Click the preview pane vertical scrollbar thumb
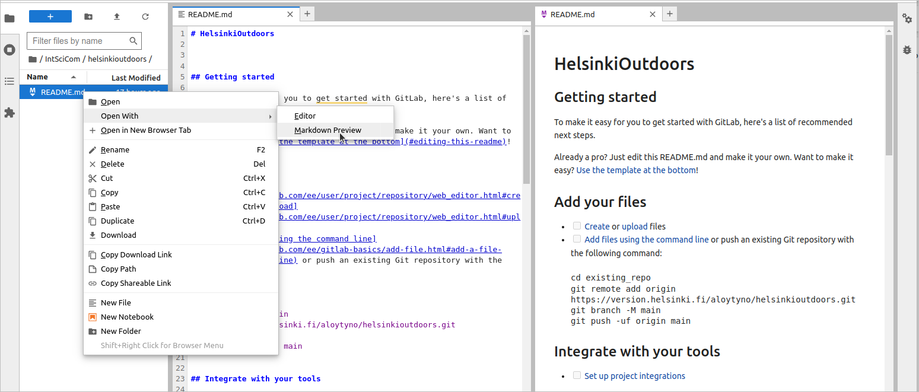The width and height of the screenshot is (919, 392). click(x=889, y=95)
